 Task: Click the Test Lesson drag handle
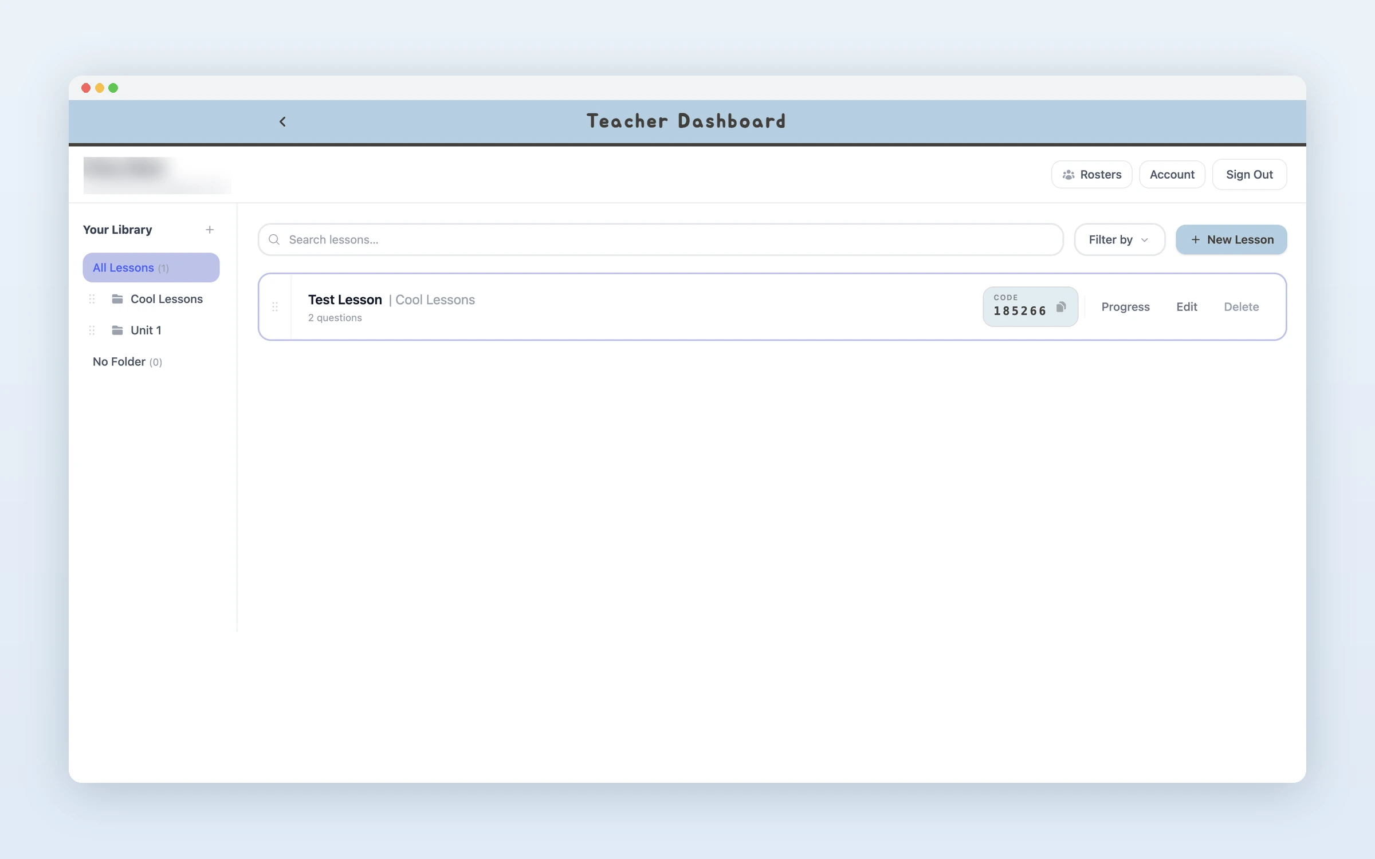(275, 307)
